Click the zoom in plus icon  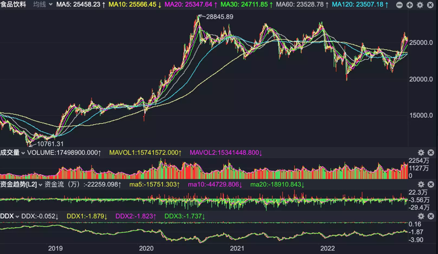coord(410,5)
